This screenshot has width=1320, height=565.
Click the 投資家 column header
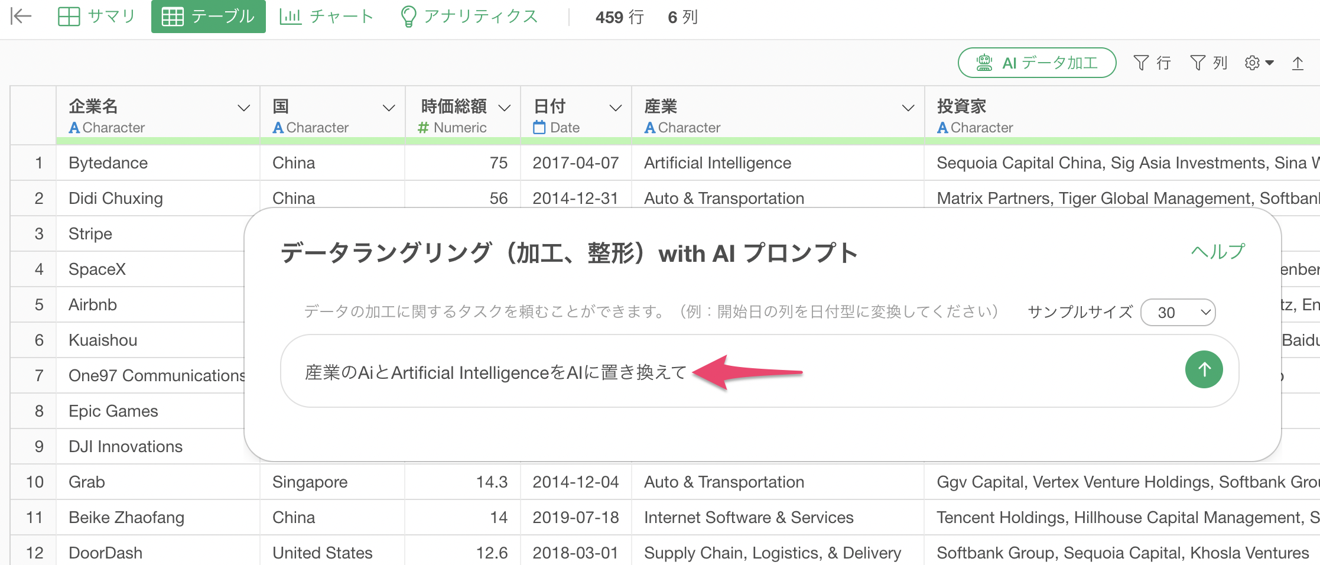click(x=1122, y=115)
